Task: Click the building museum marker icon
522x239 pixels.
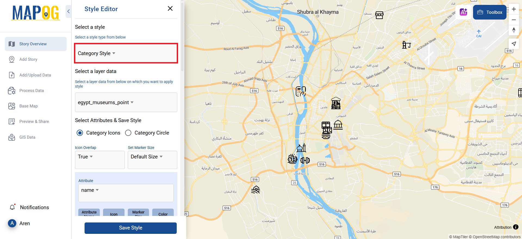Action: [336, 103]
